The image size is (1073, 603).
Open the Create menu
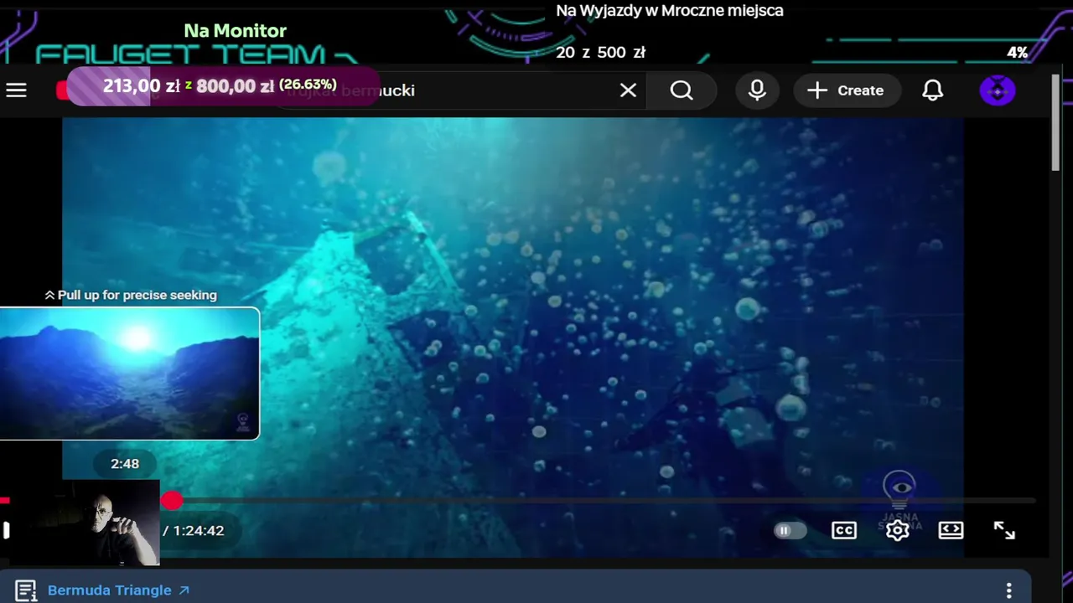coord(847,90)
